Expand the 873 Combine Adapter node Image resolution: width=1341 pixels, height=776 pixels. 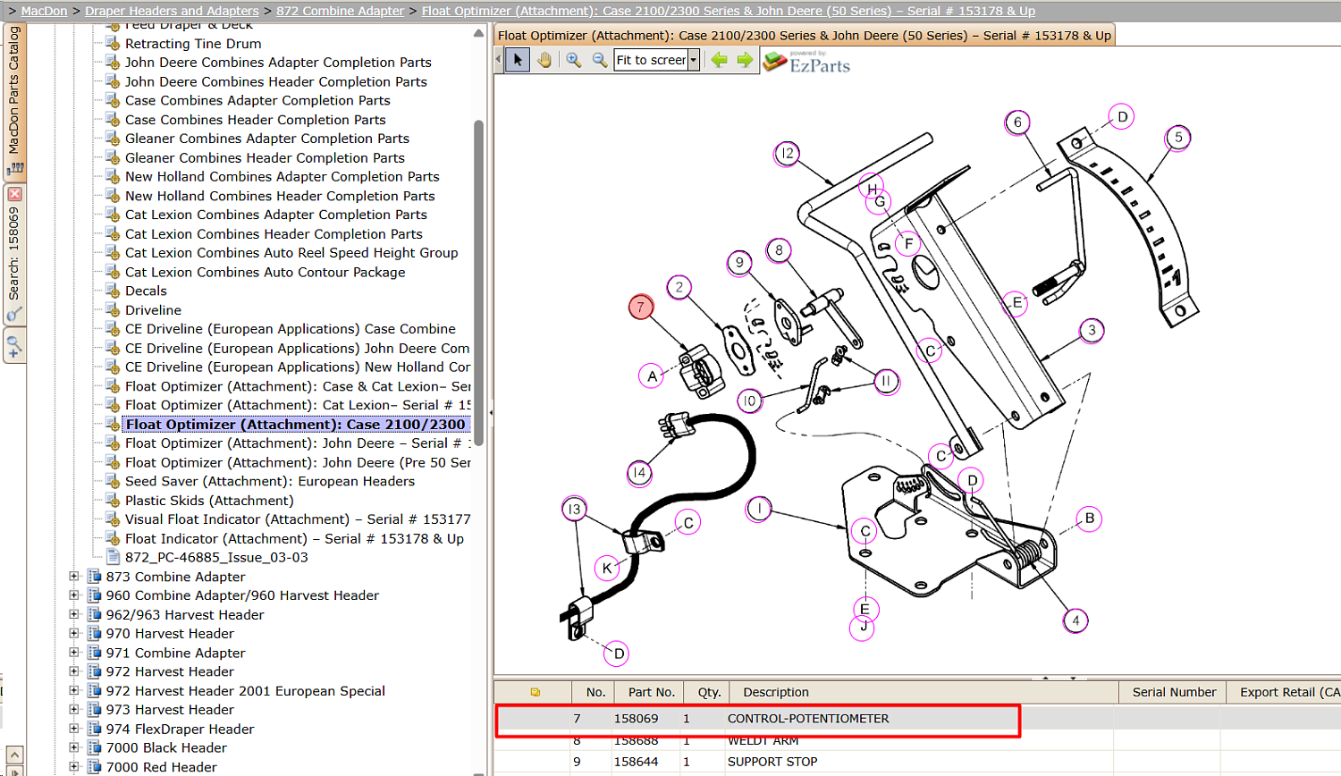[x=74, y=577]
